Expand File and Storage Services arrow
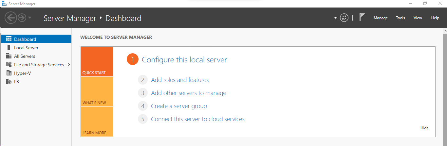447x146 pixels. pos(69,65)
